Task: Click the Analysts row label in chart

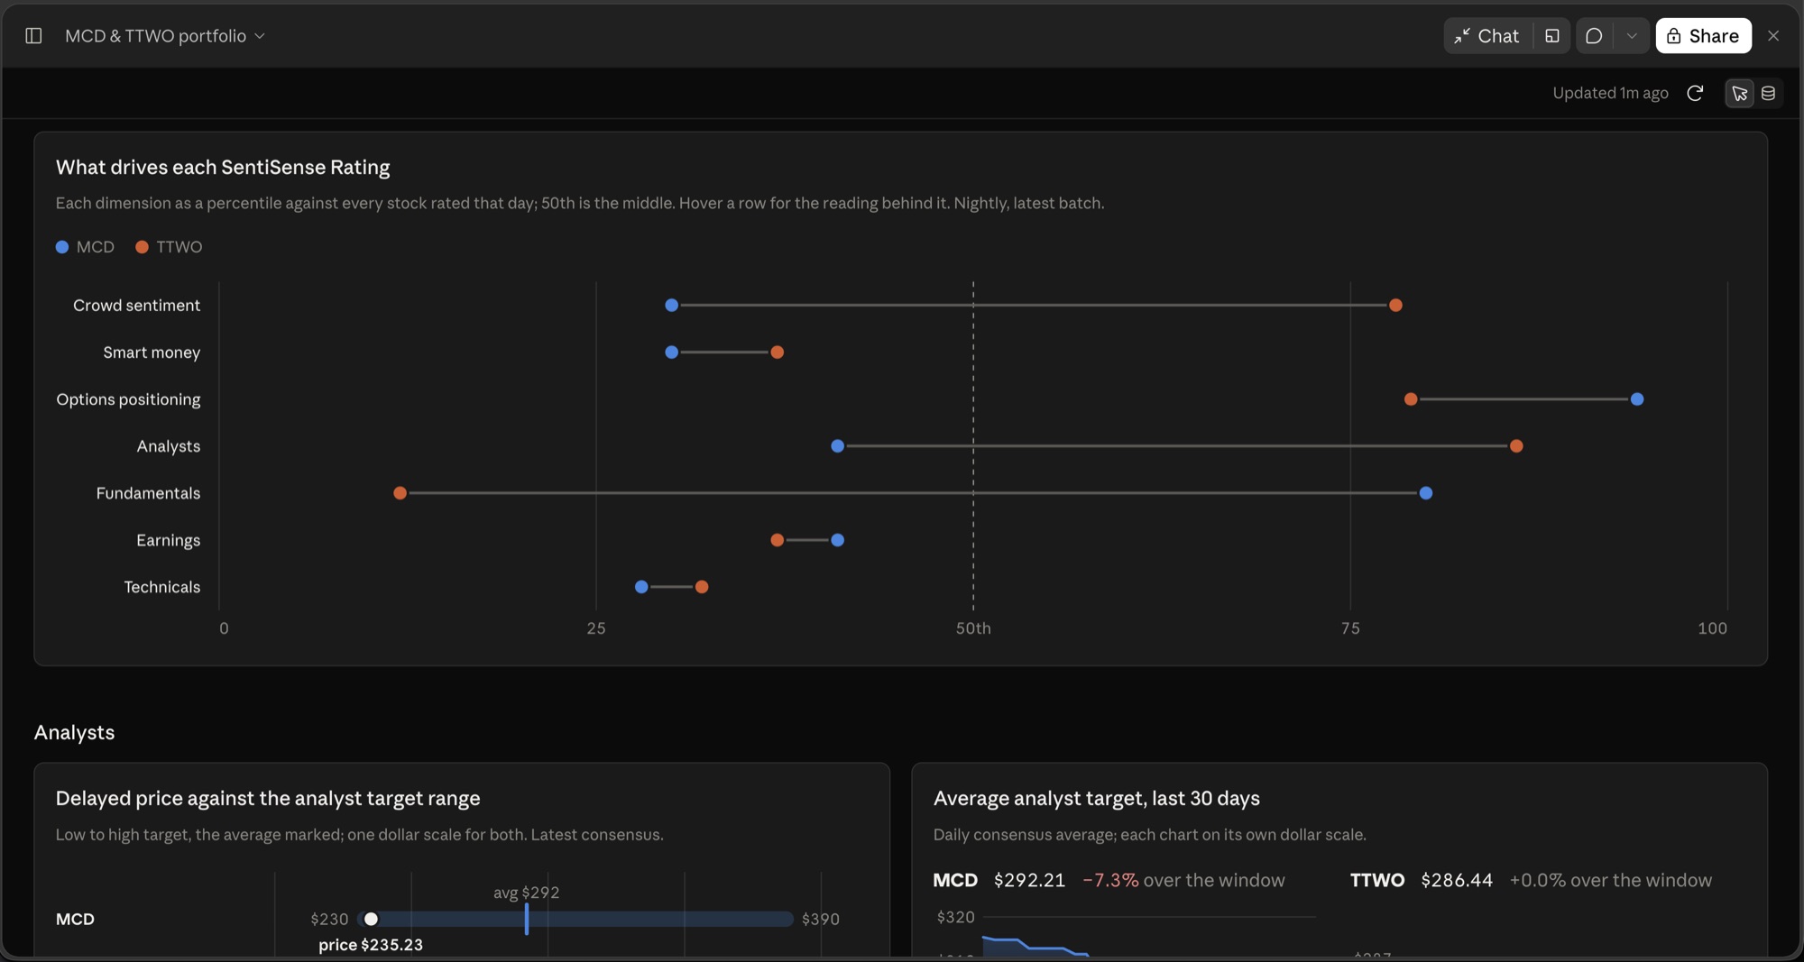Action: click(x=169, y=446)
